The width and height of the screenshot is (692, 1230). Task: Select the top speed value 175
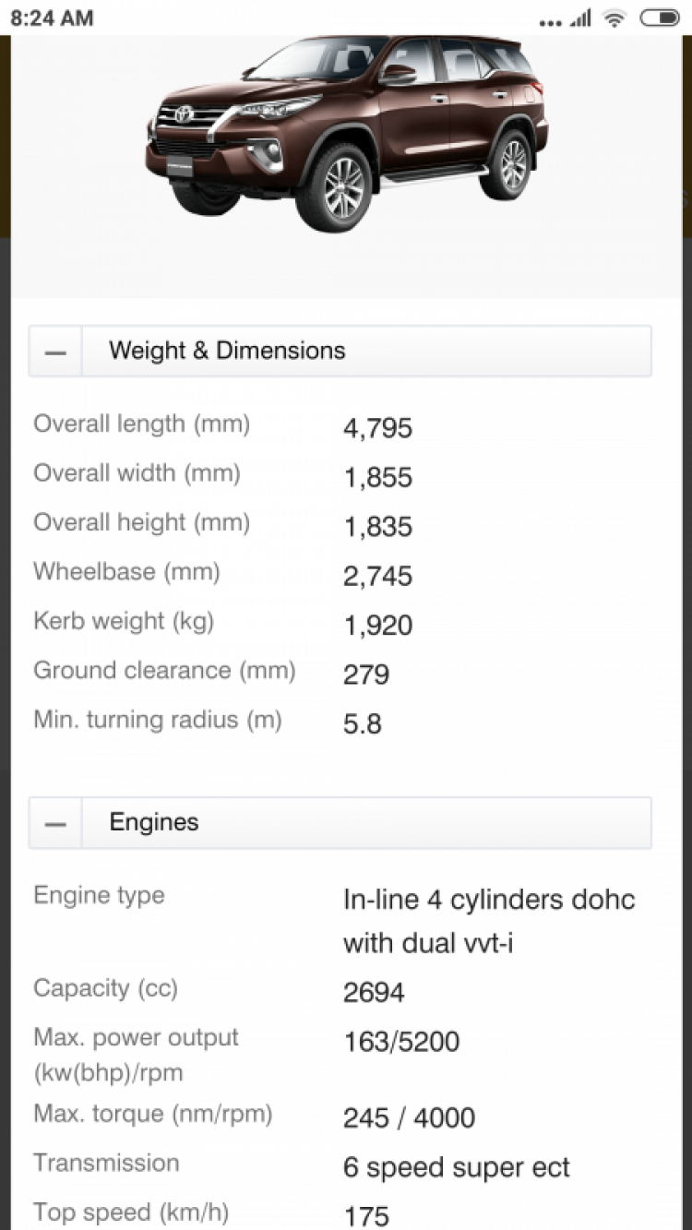366,1216
